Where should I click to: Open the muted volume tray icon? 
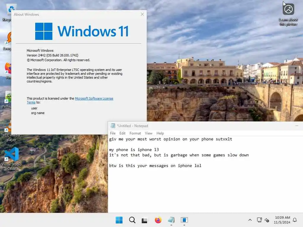coord(267,220)
